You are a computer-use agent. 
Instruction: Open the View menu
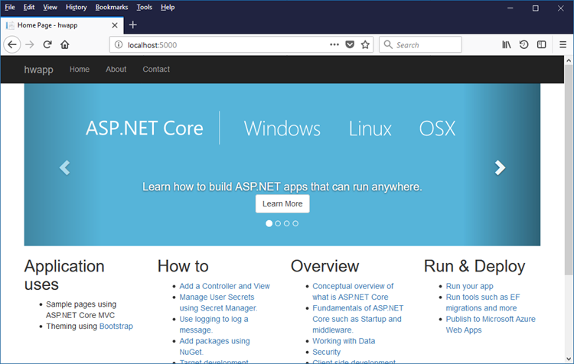(x=50, y=8)
